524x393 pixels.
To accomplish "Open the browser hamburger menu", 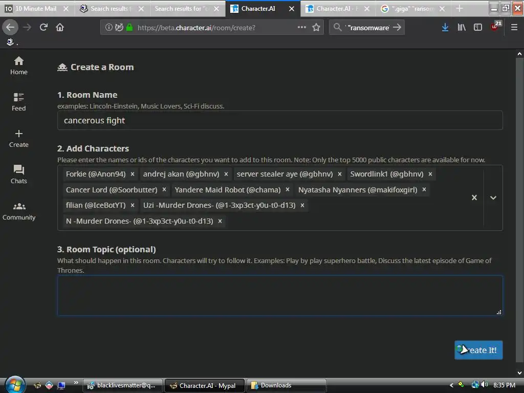I will [514, 28].
